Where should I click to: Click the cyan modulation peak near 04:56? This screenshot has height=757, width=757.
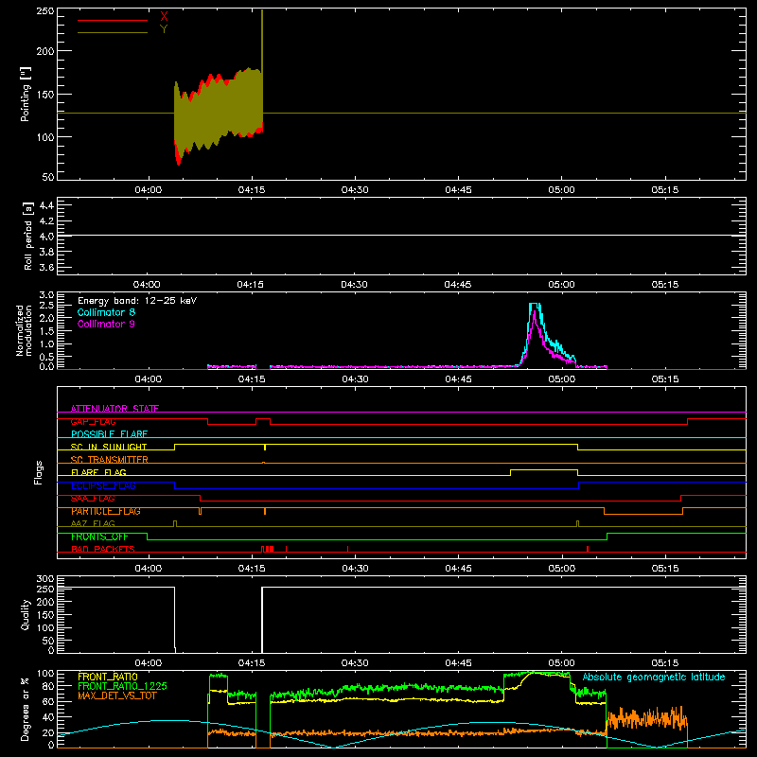click(535, 304)
